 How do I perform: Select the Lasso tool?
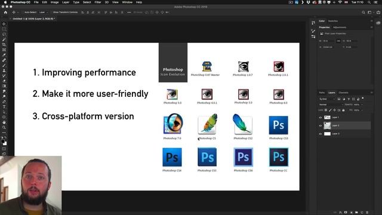click(x=4, y=34)
